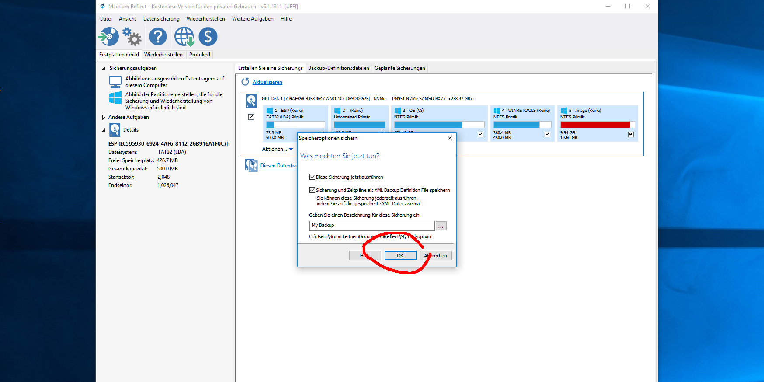Screen dimensions: 764x382
Task: Click the usage bar of partition 4 - WINRETOOLS
Action: point(522,125)
